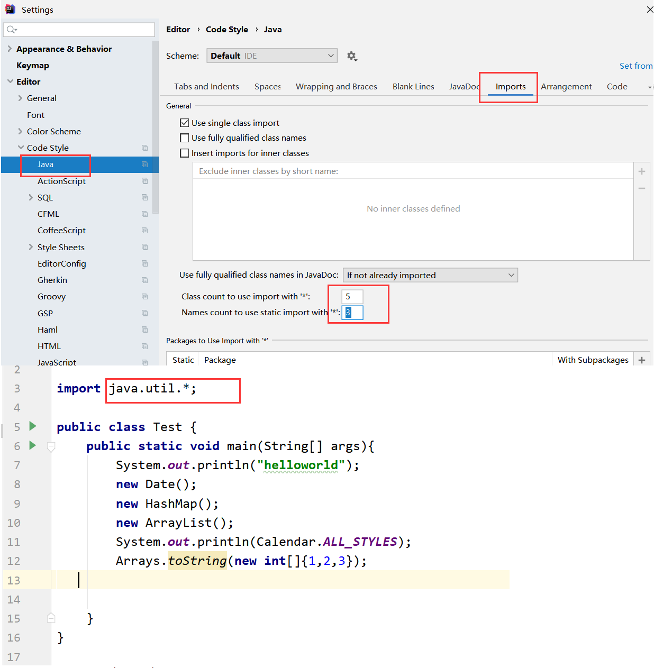This screenshot has height=668, width=654.
Task: Place cursor on import java.util.* line
Action: 126,389
